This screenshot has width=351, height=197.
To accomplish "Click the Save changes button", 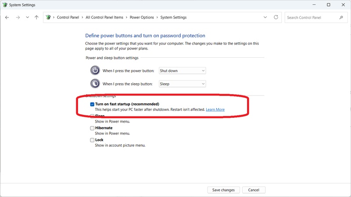I will click(223, 190).
